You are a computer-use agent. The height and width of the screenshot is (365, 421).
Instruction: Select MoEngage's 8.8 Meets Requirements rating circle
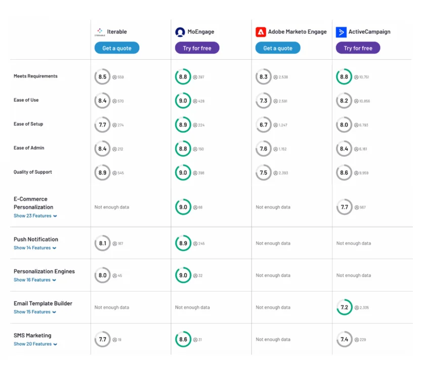click(x=183, y=76)
